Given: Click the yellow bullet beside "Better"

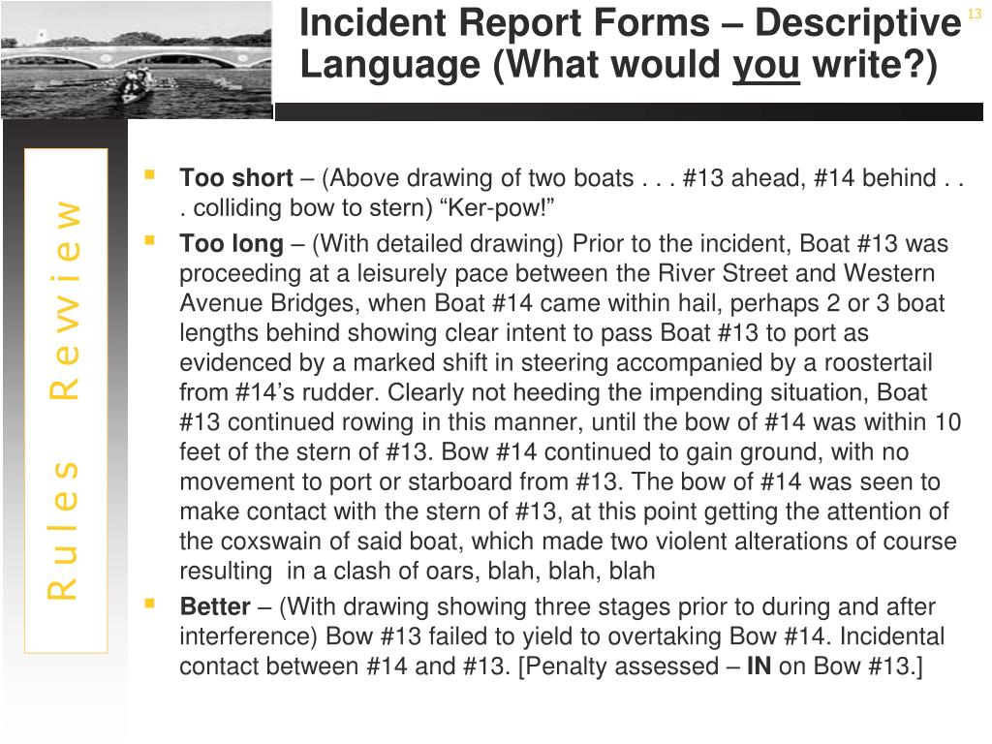Looking at the screenshot, I should point(150,603).
